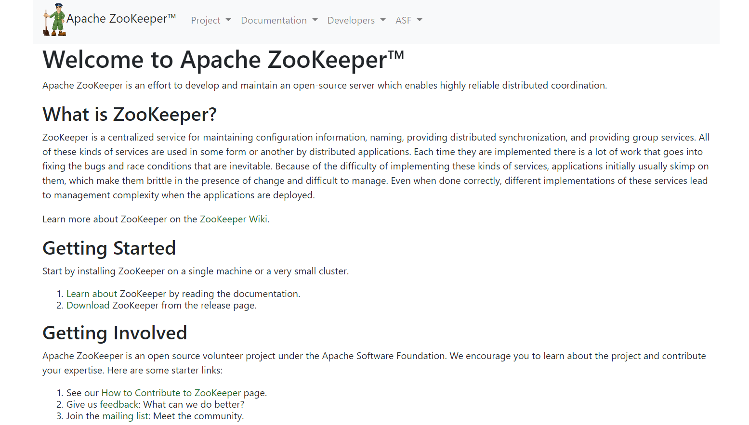Image resolution: width=749 pixels, height=425 pixels.
Task: Open the ASF dropdown menu
Action: 409,20
